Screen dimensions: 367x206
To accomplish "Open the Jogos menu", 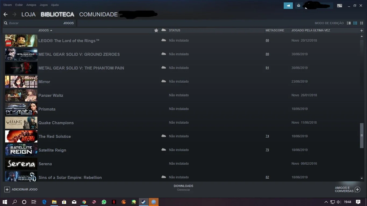I will pyautogui.click(x=44, y=5).
